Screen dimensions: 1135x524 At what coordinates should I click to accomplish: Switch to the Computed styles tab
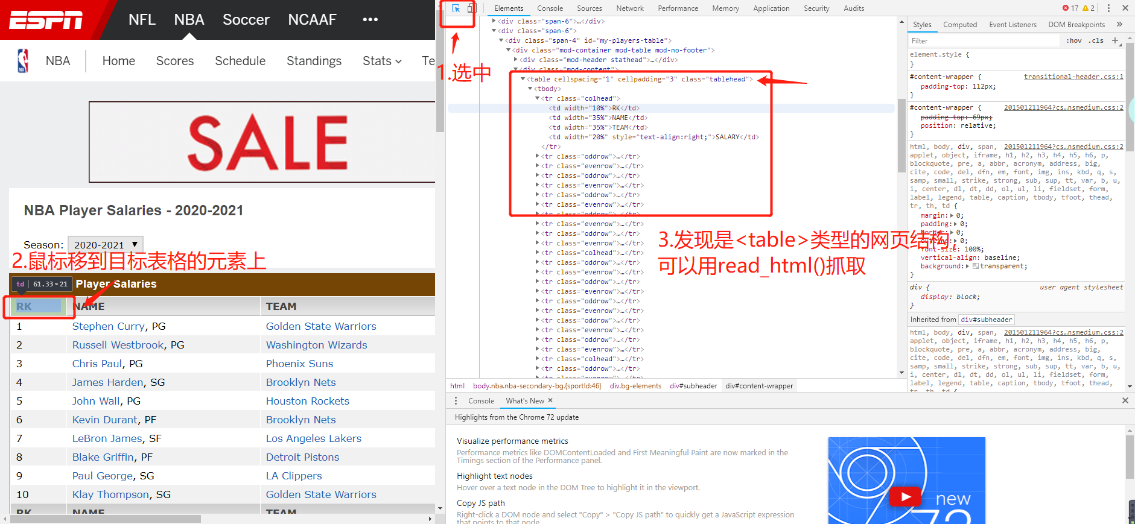click(x=960, y=24)
